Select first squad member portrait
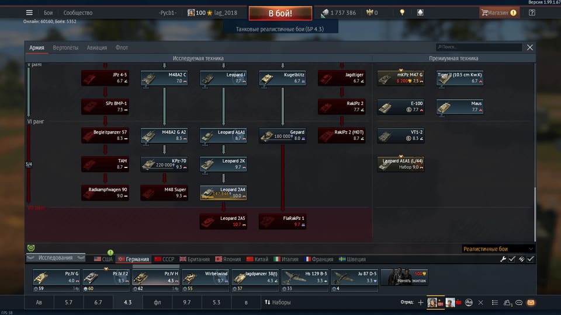This screenshot has width=561, height=315. coord(432,302)
